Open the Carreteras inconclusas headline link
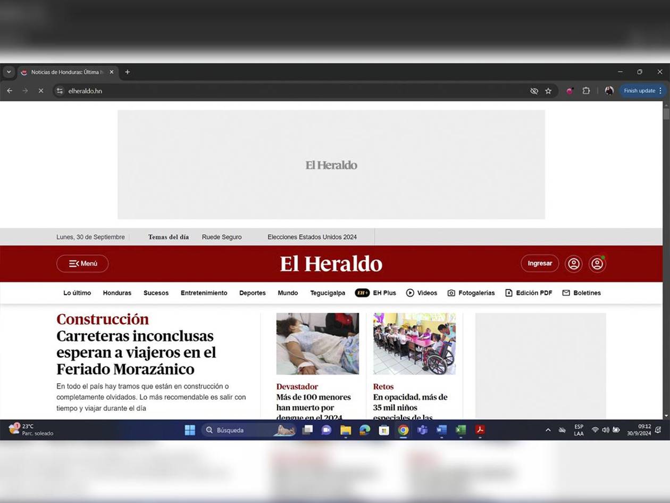Viewport: 670px width, 503px height. 136,352
